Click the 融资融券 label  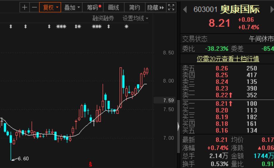tap(103, 18)
